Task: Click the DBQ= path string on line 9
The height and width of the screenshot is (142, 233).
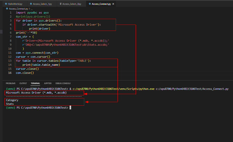Action: point(66,45)
